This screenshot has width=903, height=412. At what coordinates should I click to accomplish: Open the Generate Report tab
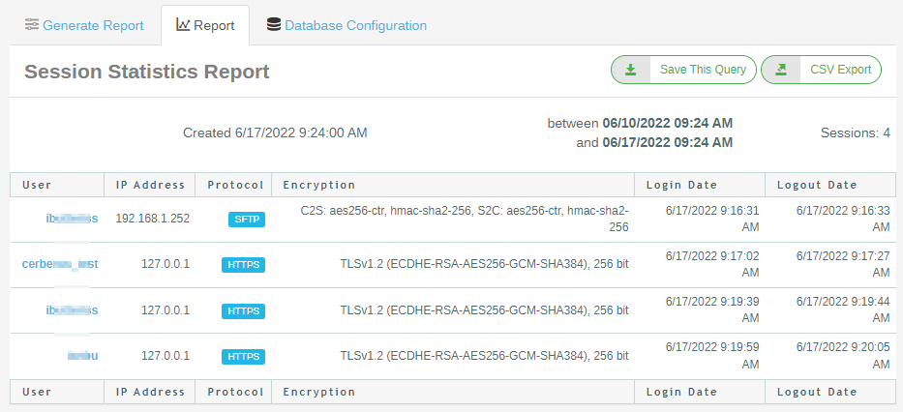coord(84,25)
